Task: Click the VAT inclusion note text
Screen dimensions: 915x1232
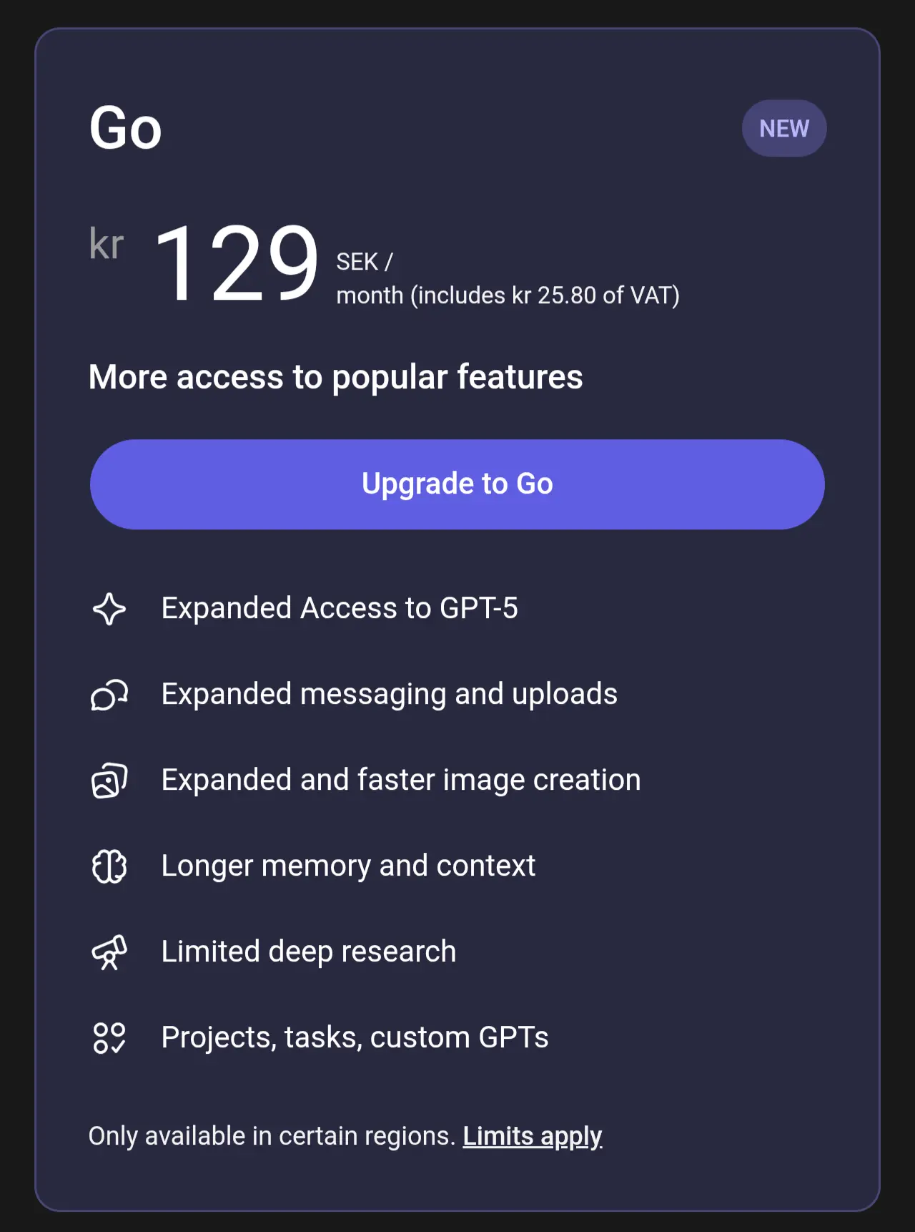Action: pyautogui.click(x=508, y=295)
